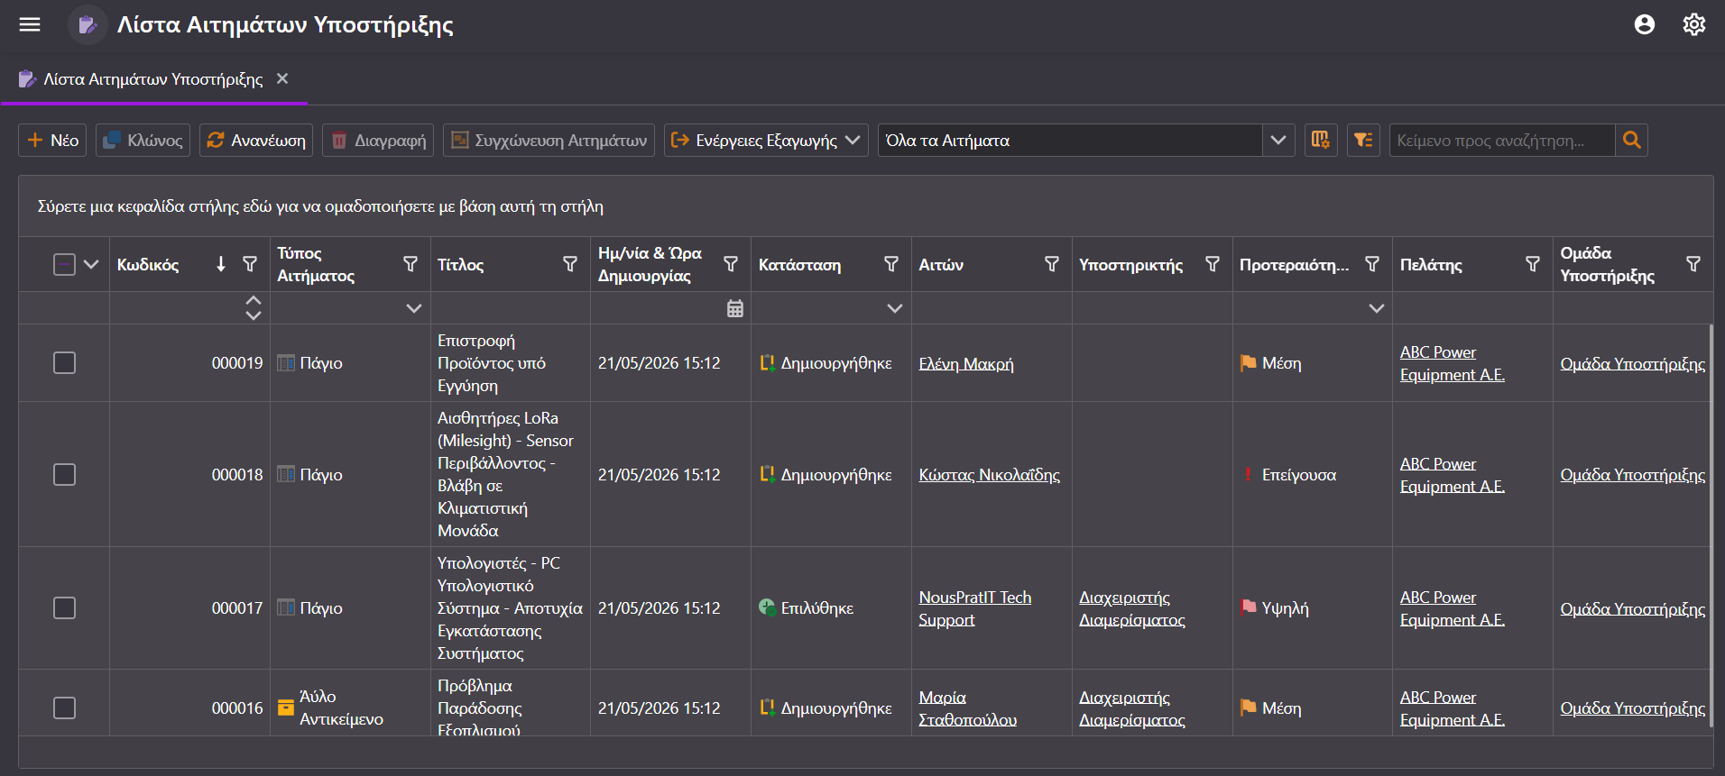Screen dimensions: 1725x776
Task: Open the date picker calendar in filter row
Action: click(735, 308)
